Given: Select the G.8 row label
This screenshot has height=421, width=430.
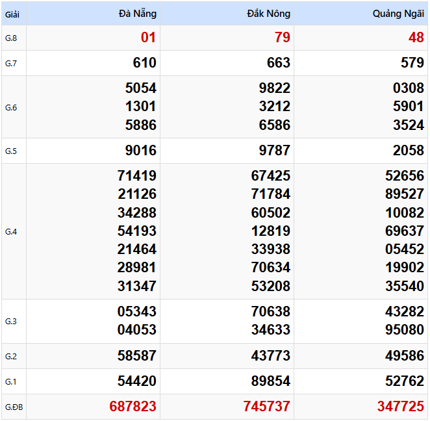Looking at the screenshot, I should (x=11, y=38).
